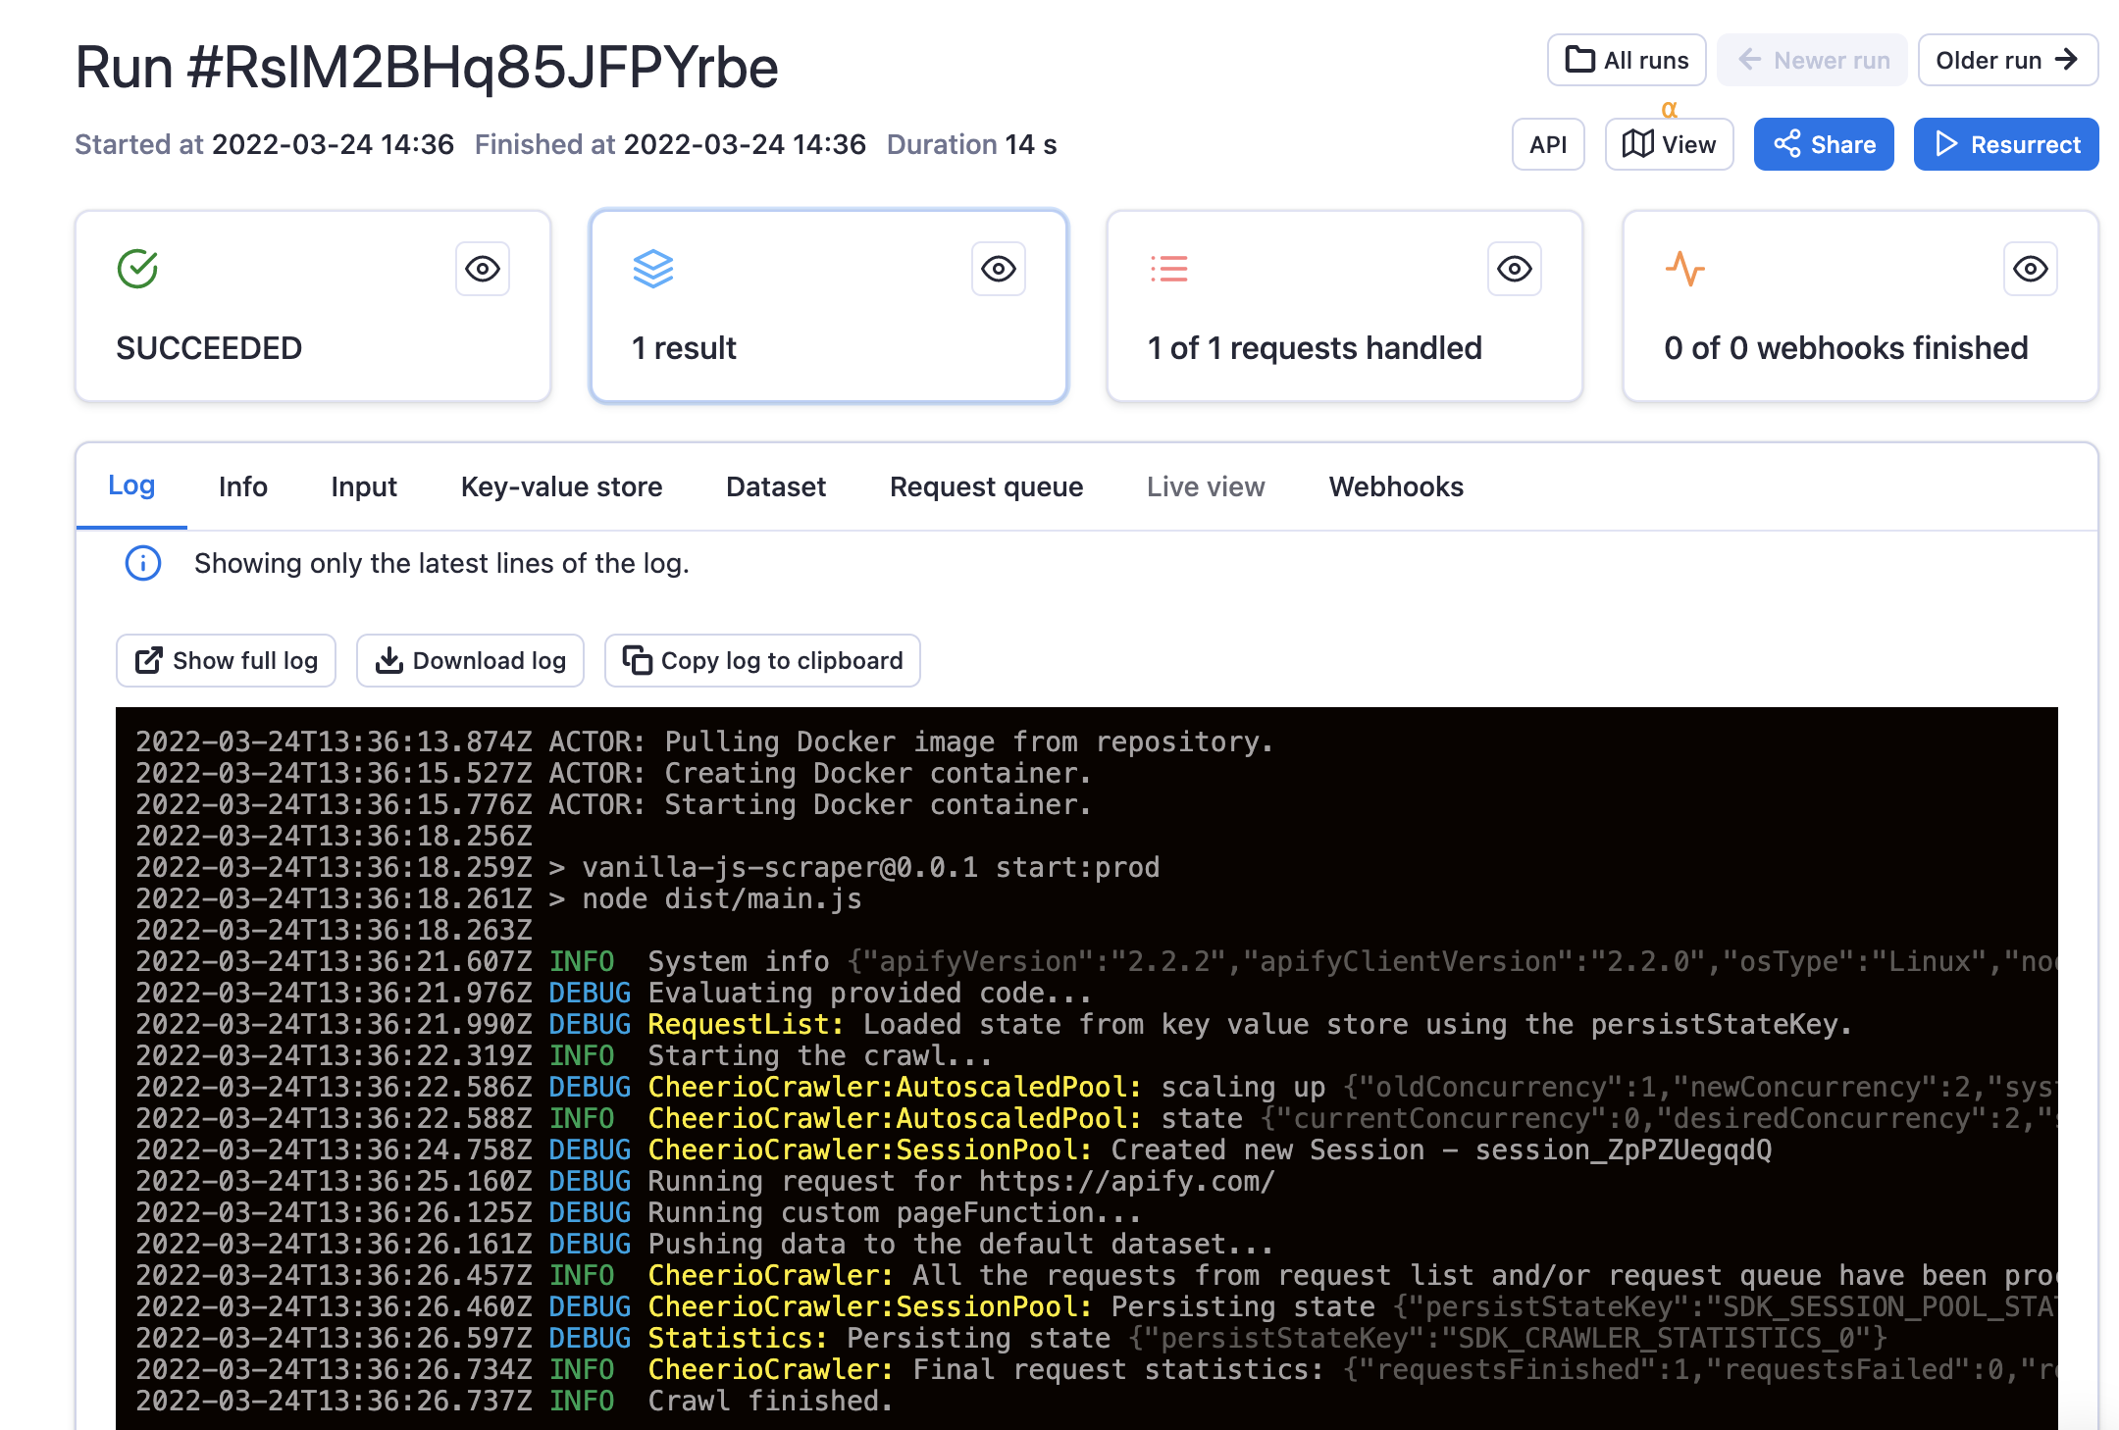Click the green SUCCEEDED checkmark icon
Viewport: 2119px width, 1430px height.
tap(137, 269)
